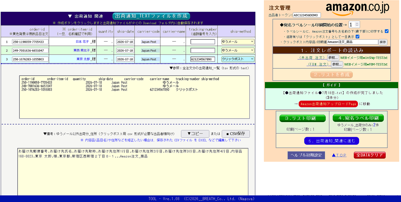This screenshot has width=401, height=202.
Task: Click tracking-number field for 日本 花子 row
Action: pos(203,42)
